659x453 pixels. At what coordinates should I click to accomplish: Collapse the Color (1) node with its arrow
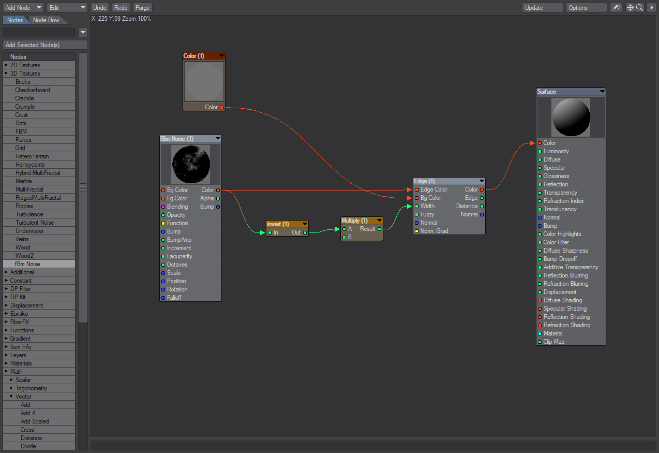(221, 56)
